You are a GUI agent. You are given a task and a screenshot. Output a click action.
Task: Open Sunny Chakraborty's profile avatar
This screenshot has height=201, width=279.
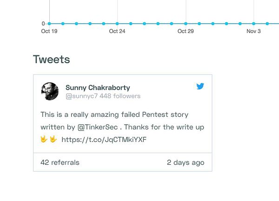pyautogui.click(x=50, y=91)
